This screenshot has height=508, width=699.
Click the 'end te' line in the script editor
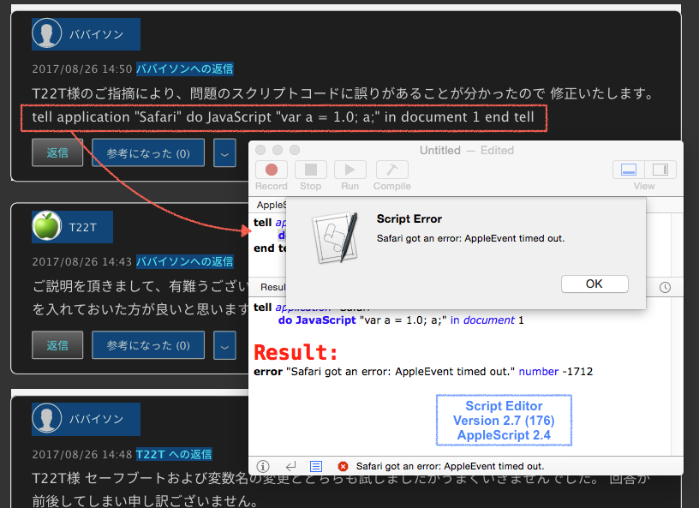point(269,248)
